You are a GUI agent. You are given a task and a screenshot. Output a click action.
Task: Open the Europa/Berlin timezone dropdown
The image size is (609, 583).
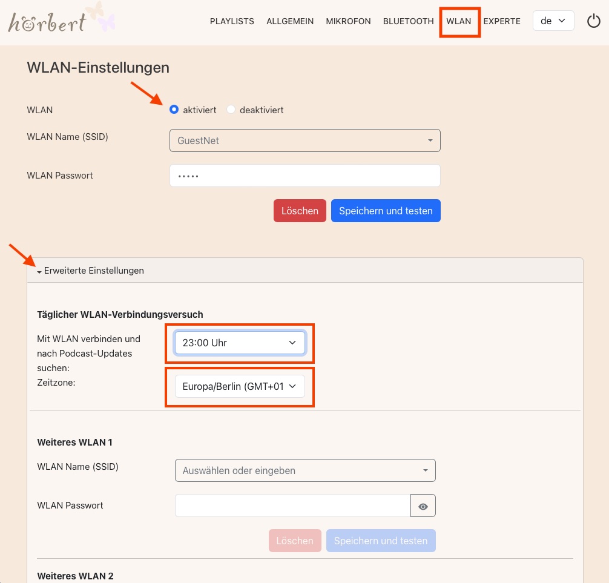click(x=239, y=386)
